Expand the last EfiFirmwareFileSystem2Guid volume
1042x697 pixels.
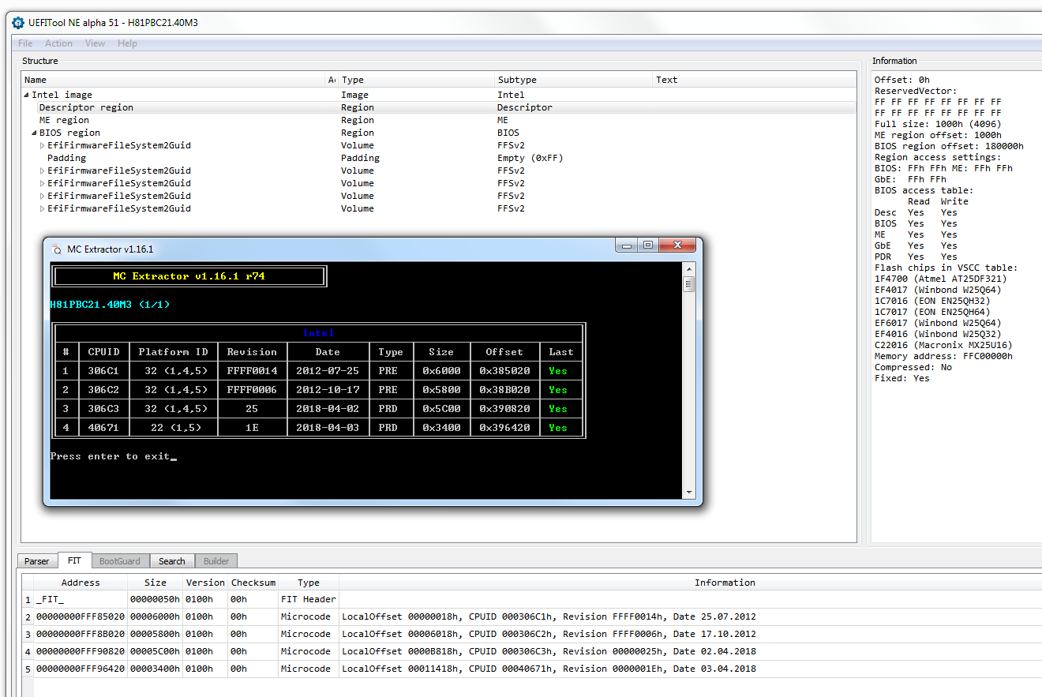pyautogui.click(x=43, y=208)
